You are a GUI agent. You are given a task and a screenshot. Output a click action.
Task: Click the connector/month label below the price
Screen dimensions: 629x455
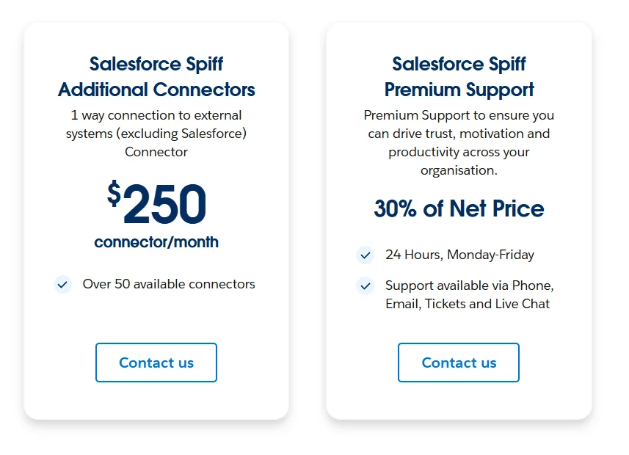coord(156,242)
